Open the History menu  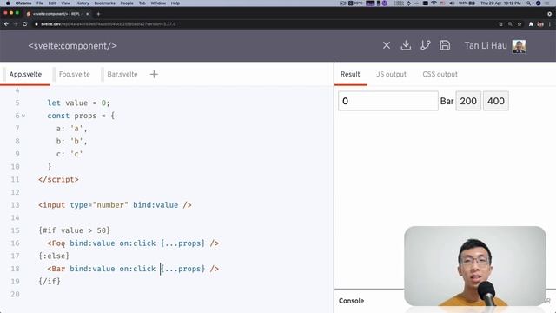pyautogui.click(x=82, y=3)
